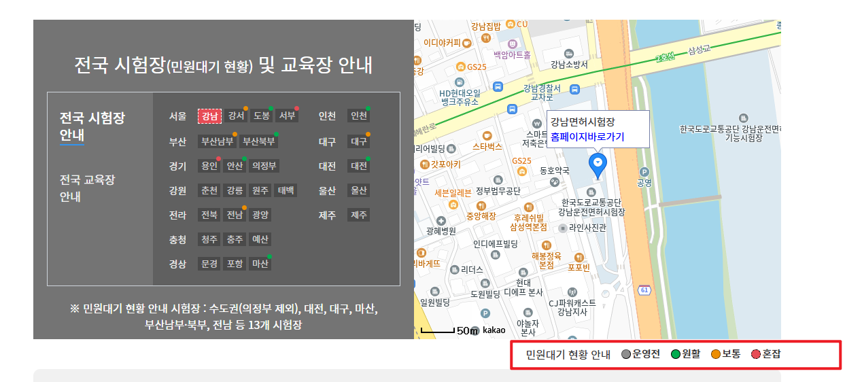
Task: Click the 동호약국 pharmacy icon
Action: 555,182
